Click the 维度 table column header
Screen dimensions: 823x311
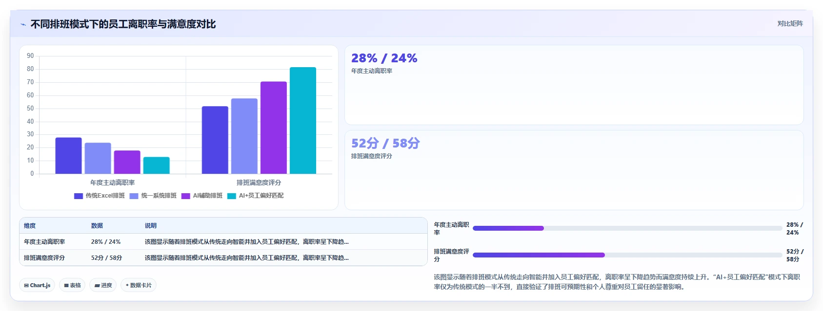click(30, 226)
